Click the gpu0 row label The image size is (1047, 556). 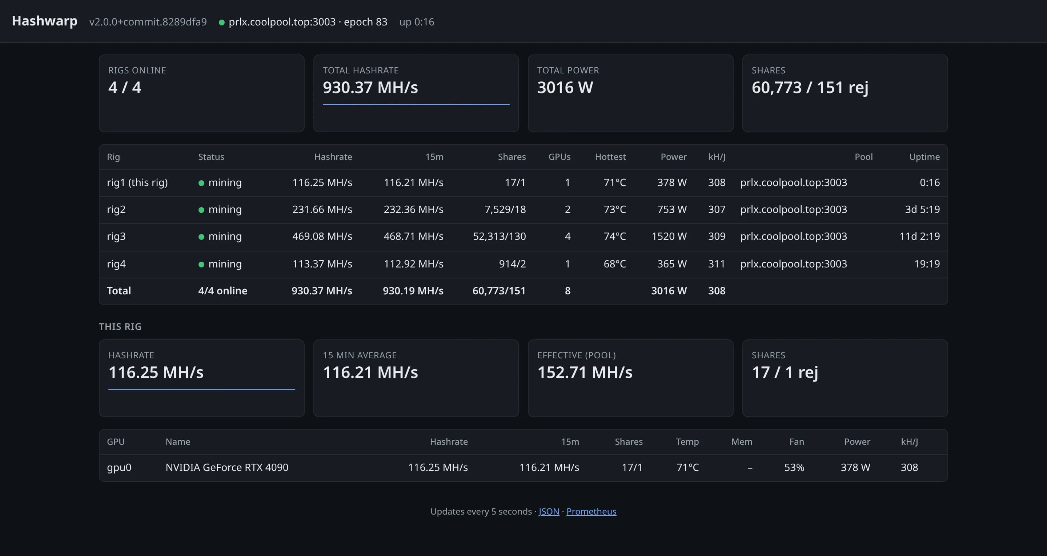point(119,467)
